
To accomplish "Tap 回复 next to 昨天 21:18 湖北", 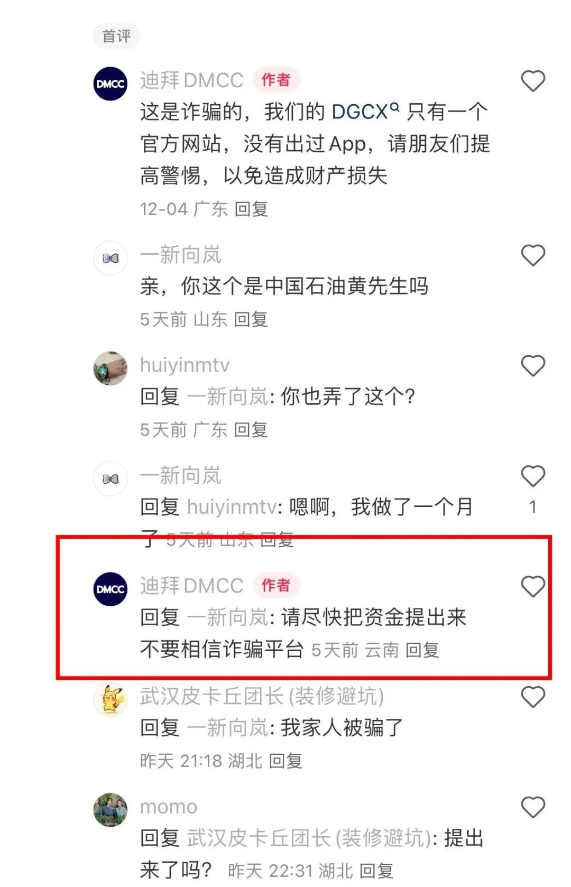I will point(286,761).
